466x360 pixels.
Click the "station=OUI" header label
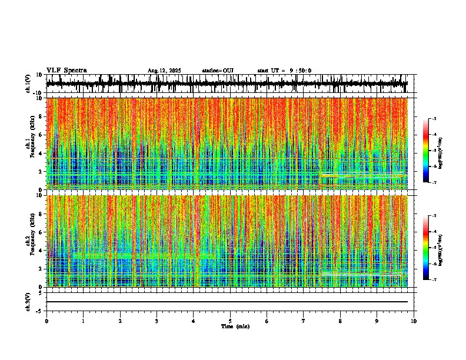[218, 71]
